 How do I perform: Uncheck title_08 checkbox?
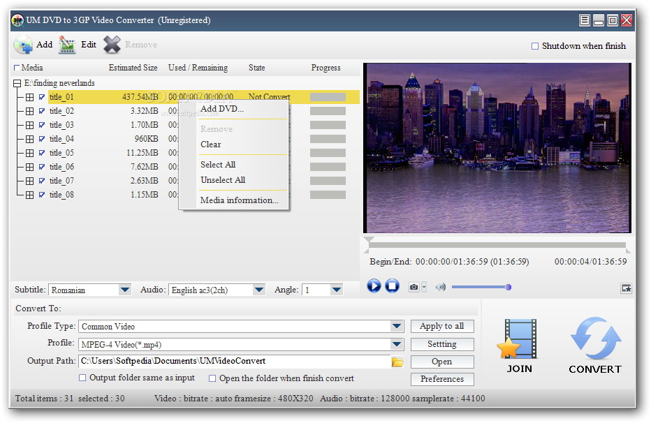42,195
